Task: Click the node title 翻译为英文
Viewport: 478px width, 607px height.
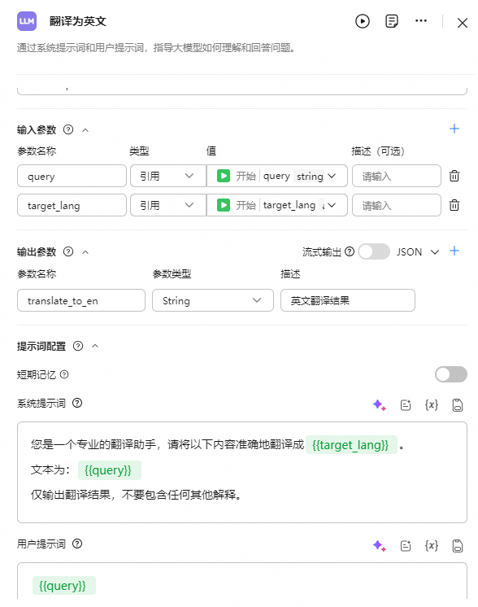Action: tap(78, 21)
